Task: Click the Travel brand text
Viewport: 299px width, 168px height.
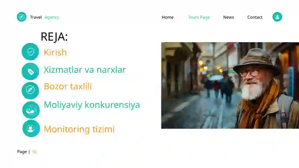Action: point(36,17)
